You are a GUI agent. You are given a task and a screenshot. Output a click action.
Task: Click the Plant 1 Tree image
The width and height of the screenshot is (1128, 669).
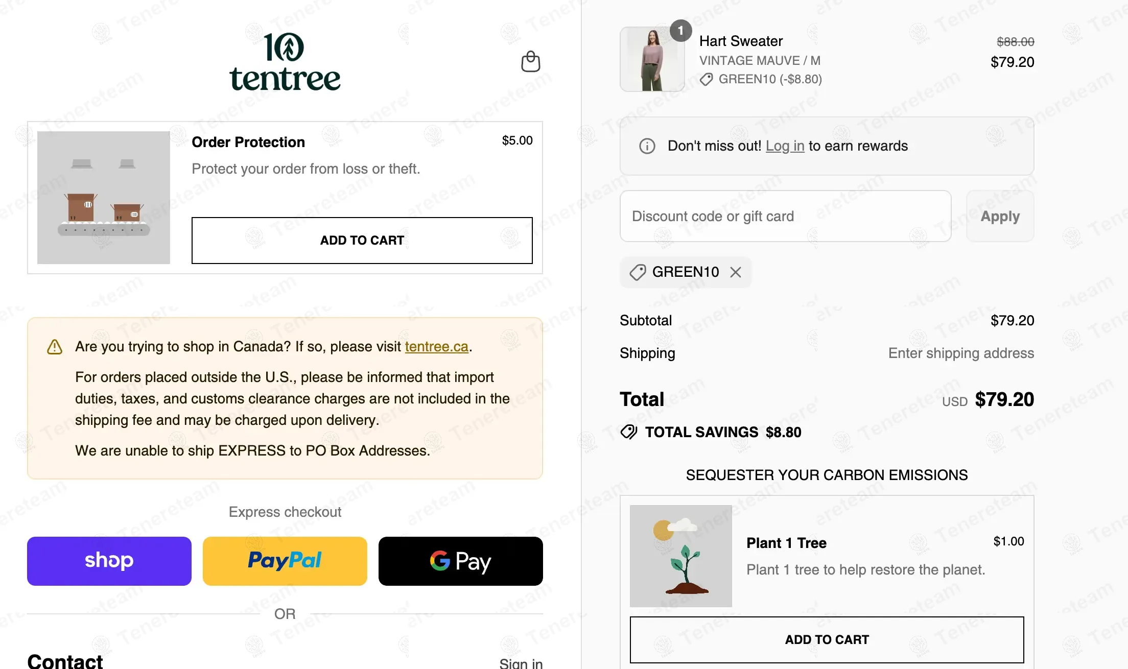pyautogui.click(x=681, y=556)
